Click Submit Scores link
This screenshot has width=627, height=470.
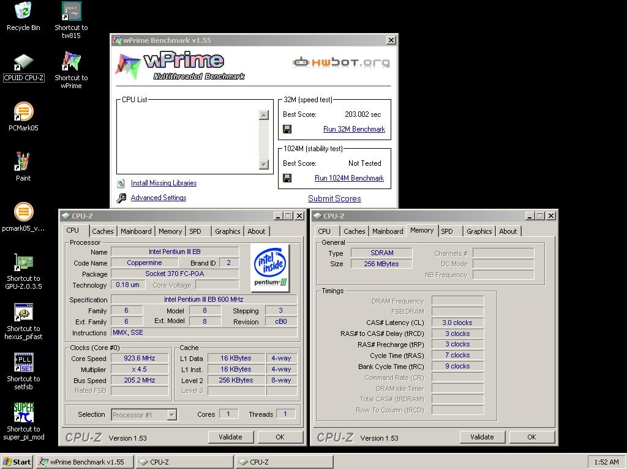(x=334, y=199)
